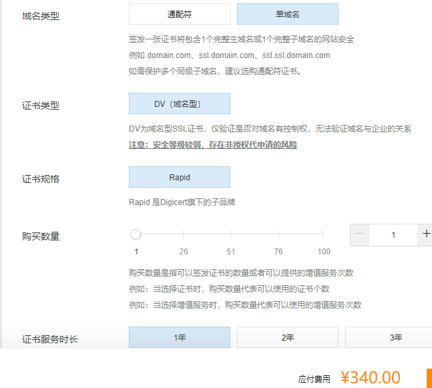Click the 证书服务时长 label

point(50,339)
